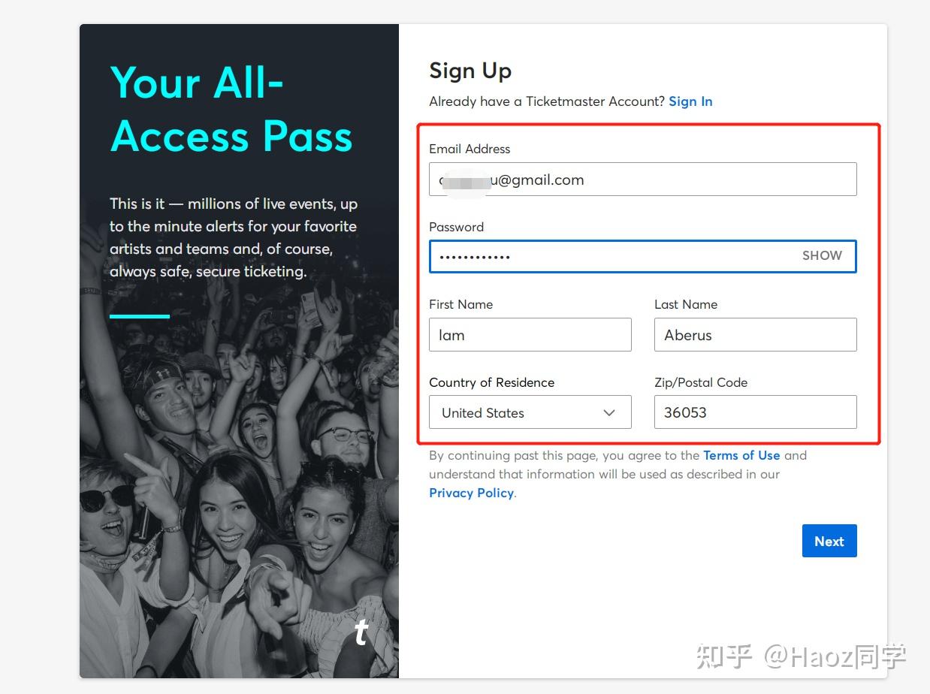Open the Country of Residence dropdown
930x694 pixels.
pos(530,412)
